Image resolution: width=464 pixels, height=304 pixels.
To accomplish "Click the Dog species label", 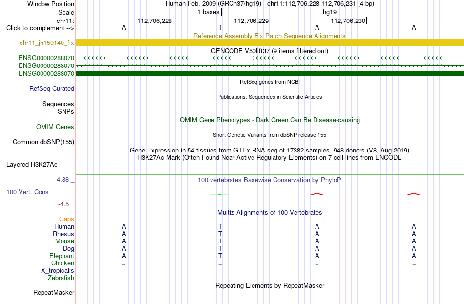I will click(x=69, y=249).
